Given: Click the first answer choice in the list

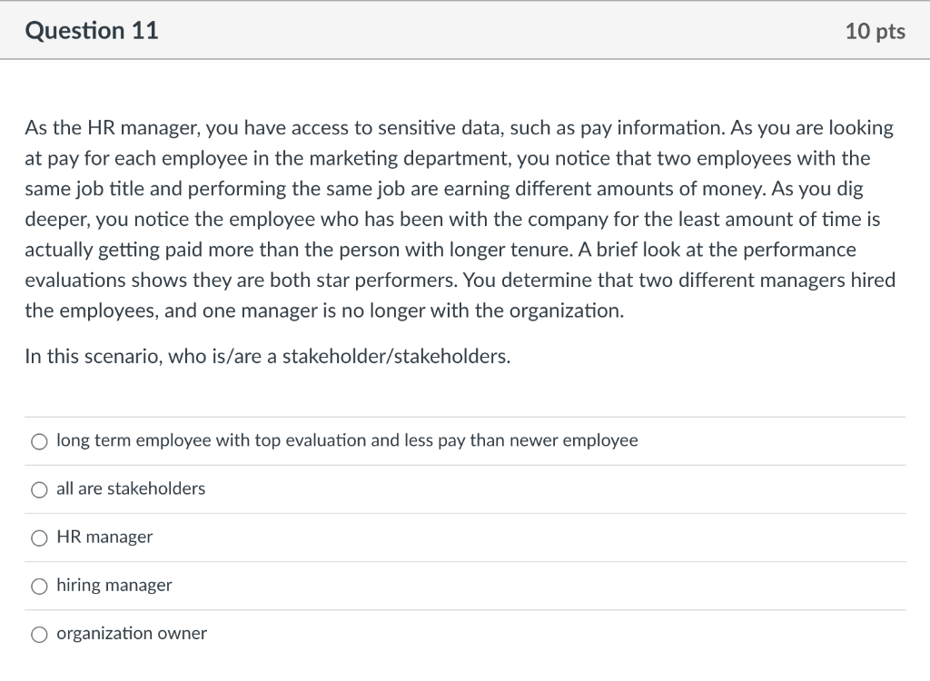Looking at the screenshot, I should coord(345,441).
